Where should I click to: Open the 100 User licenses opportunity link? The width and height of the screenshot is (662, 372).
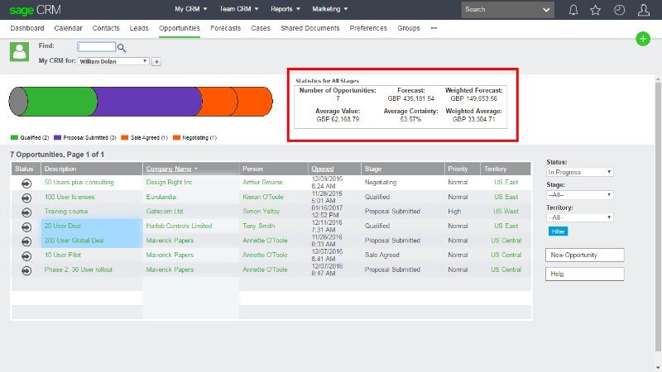point(70,197)
